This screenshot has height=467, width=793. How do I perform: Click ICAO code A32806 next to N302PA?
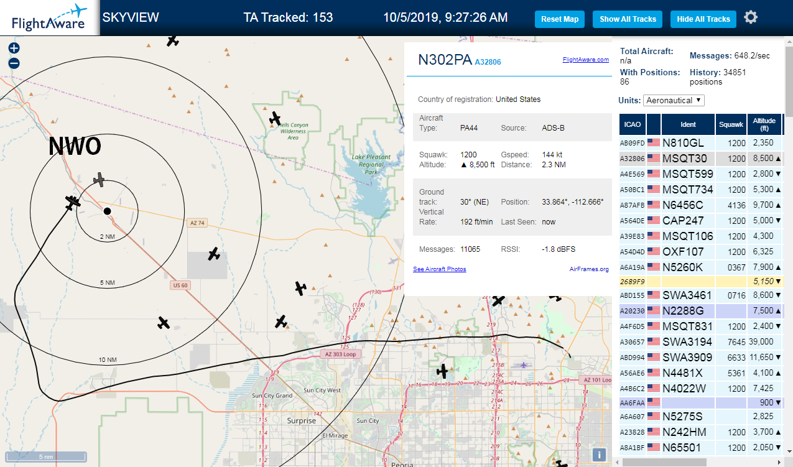click(x=488, y=62)
